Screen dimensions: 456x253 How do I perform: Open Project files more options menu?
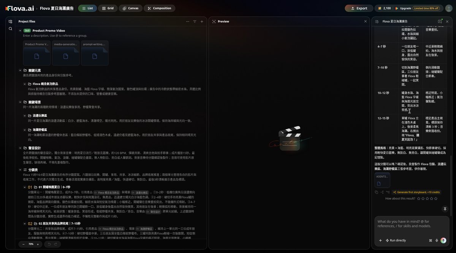click(x=187, y=22)
